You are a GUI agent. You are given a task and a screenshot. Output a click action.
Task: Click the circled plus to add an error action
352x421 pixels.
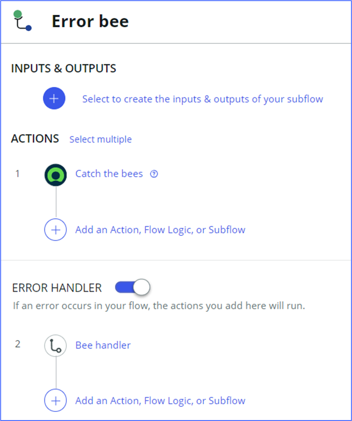click(x=55, y=400)
